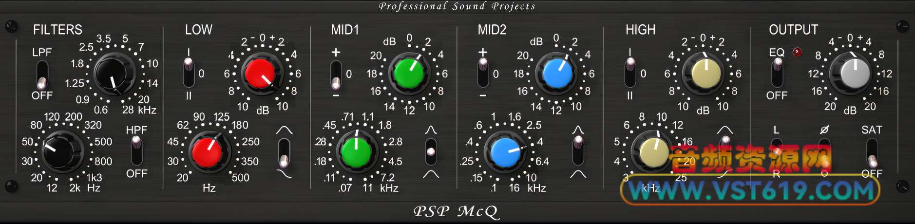
Task: Toggle the HPF on/off switch
Action: 136,151
